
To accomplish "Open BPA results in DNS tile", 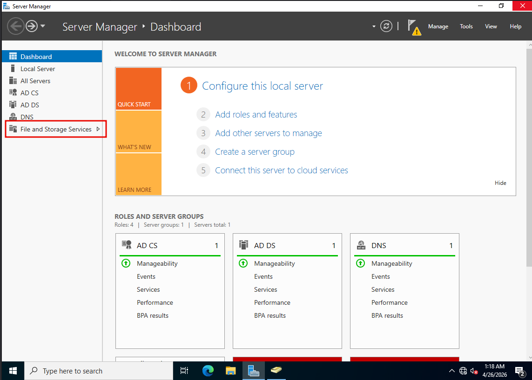I will click(x=387, y=315).
